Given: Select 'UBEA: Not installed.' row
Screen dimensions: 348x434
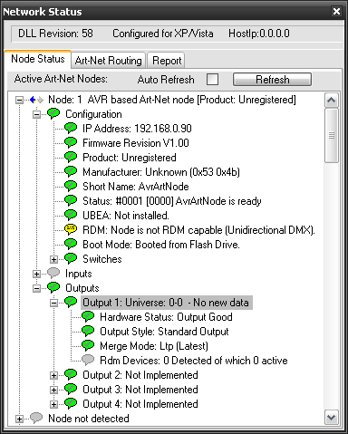Looking at the screenshot, I should point(126,216).
